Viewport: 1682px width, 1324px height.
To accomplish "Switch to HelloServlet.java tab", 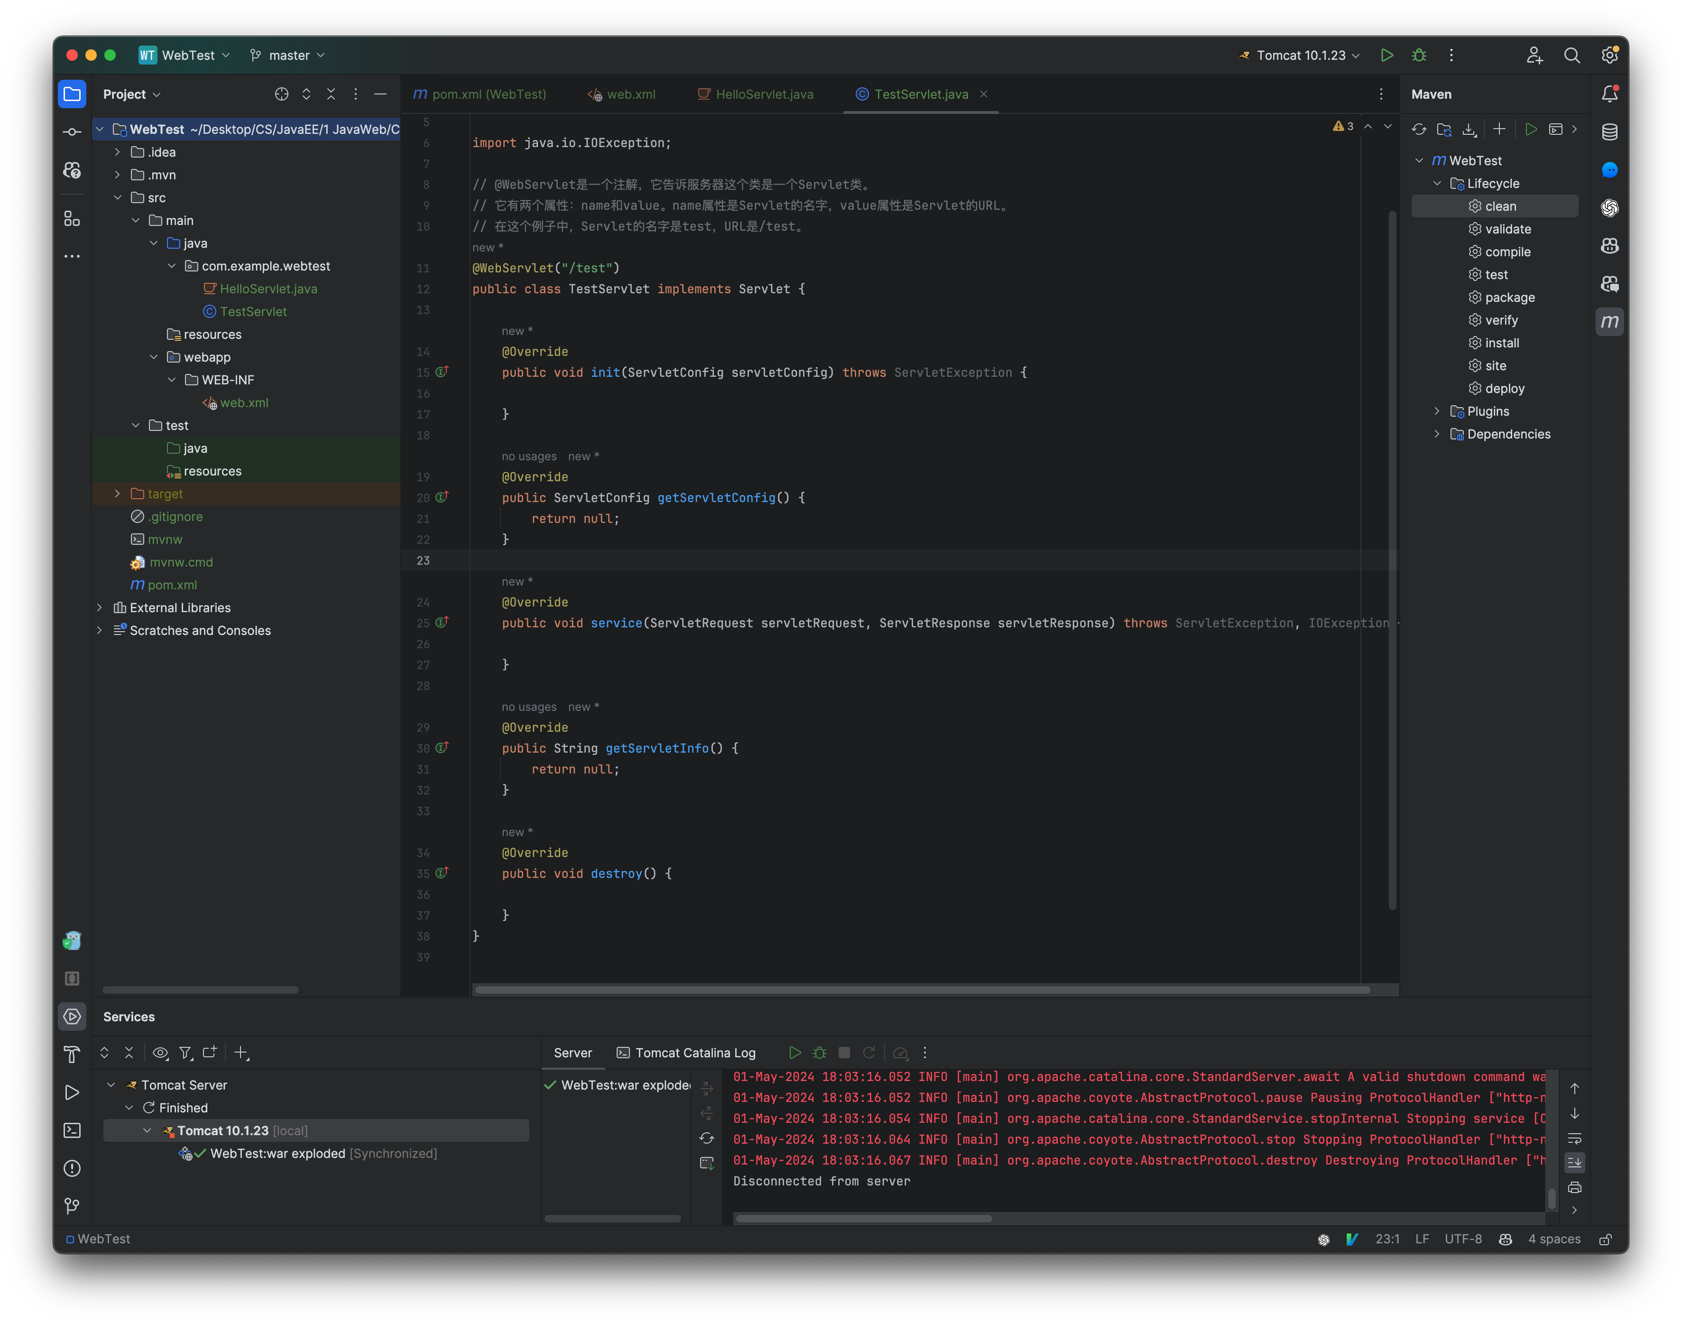I will (756, 94).
